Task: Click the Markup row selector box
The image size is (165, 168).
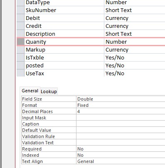Action: 20,49
